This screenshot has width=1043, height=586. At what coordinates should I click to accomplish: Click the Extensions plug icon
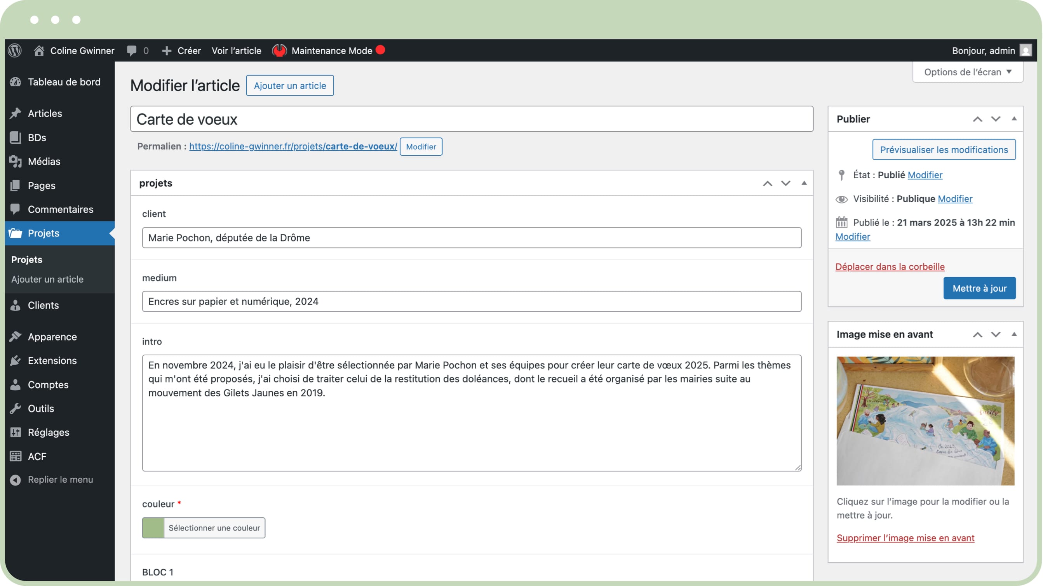pos(16,360)
